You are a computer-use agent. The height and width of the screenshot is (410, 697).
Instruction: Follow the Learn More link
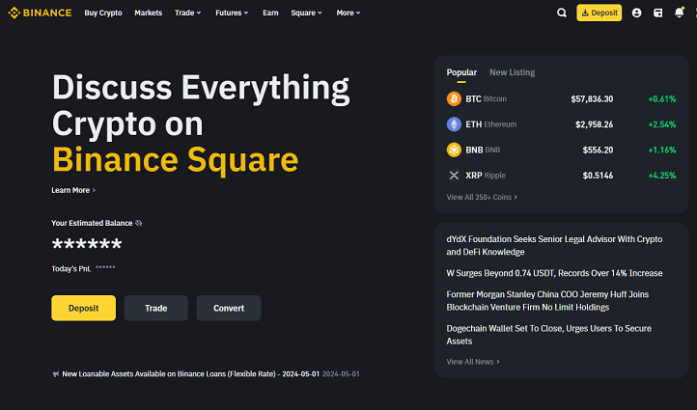[73, 190]
